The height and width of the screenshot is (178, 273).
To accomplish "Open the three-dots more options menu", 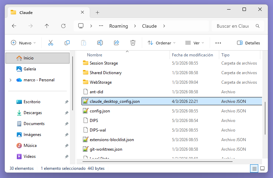I will 218,43.
